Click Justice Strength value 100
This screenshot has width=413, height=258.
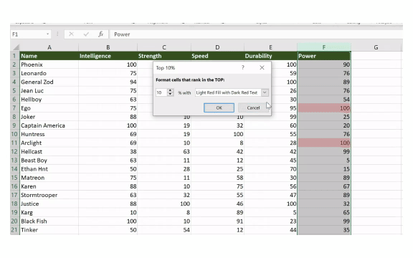(164, 204)
